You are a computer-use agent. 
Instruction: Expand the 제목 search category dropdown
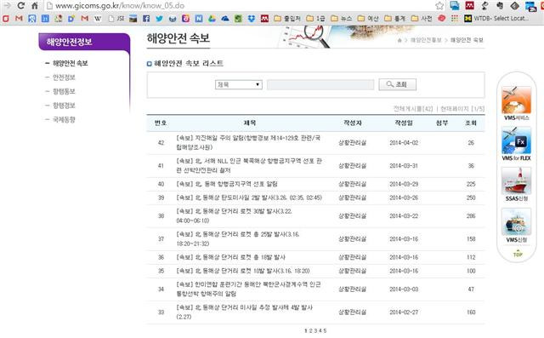238,84
